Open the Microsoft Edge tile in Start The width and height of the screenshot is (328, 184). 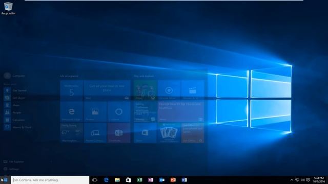(72, 111)
